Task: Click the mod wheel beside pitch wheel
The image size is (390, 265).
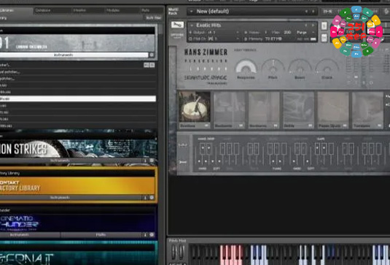Action: (182, 252)
